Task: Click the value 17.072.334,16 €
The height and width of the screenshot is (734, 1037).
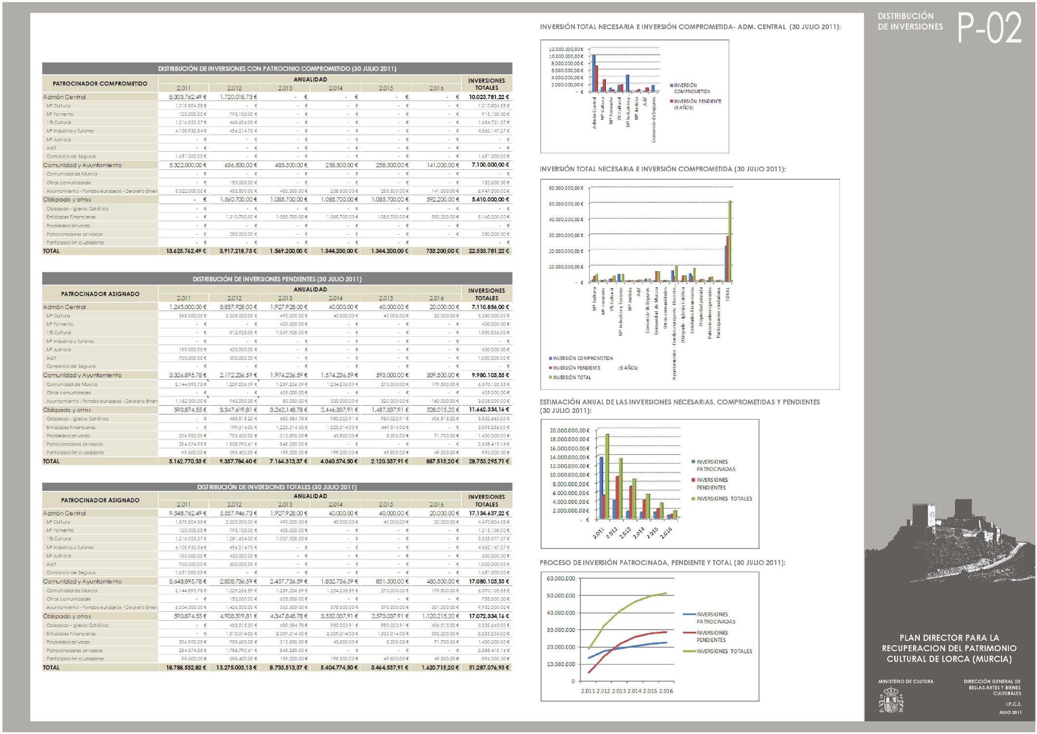Action: 489,616
